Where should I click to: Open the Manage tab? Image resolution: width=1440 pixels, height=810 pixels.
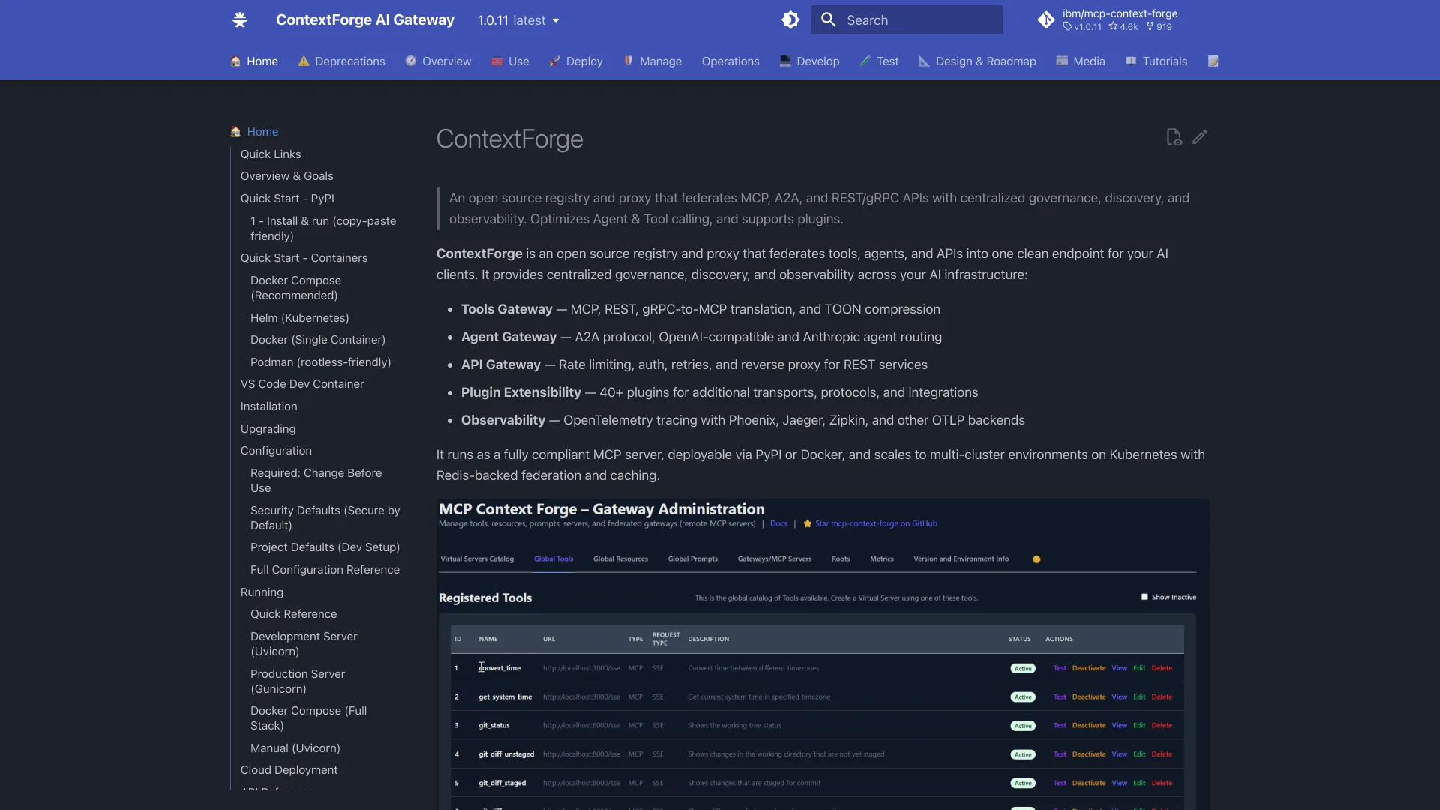pos(652,61)
